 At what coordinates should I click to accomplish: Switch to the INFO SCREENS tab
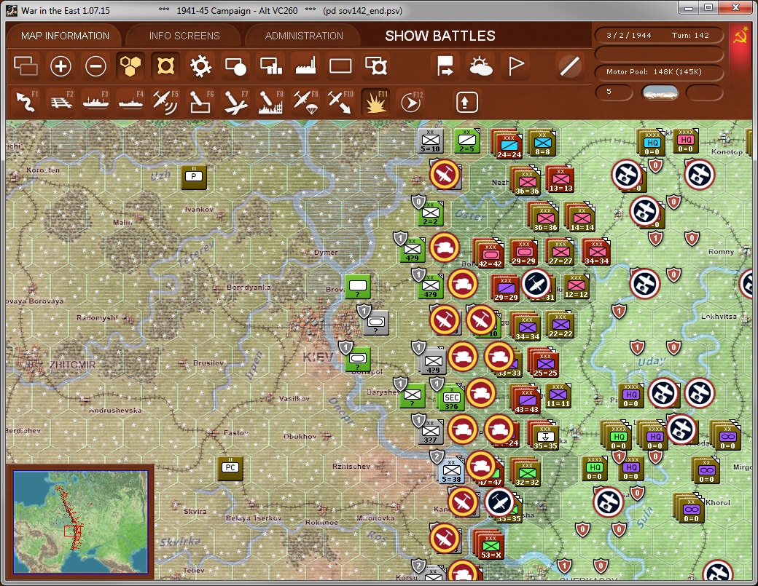182,35
